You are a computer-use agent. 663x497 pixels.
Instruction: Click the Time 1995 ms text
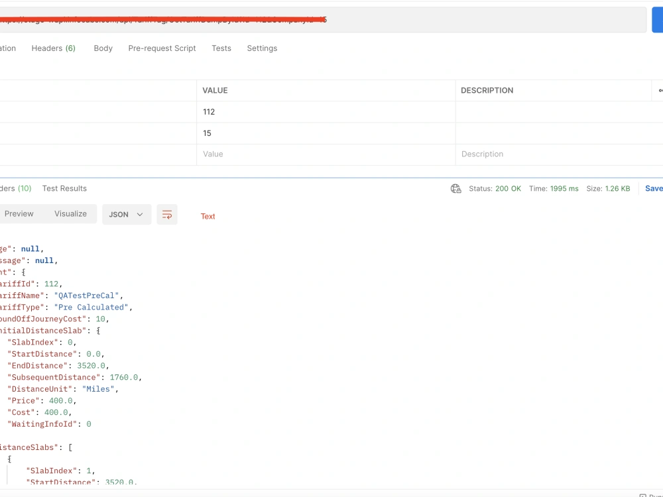tap(554, 188)
